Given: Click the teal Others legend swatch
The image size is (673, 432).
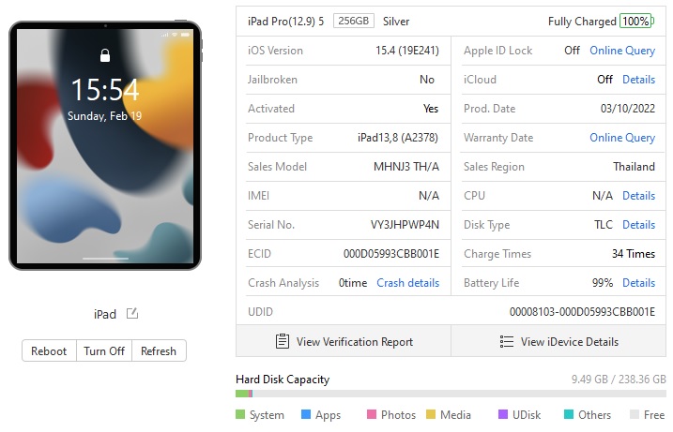Looking at the screenshot, I should pyautogui.click(x=568, y=414).
